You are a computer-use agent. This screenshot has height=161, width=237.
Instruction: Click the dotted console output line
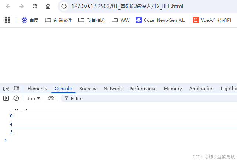tap(18, 109)
